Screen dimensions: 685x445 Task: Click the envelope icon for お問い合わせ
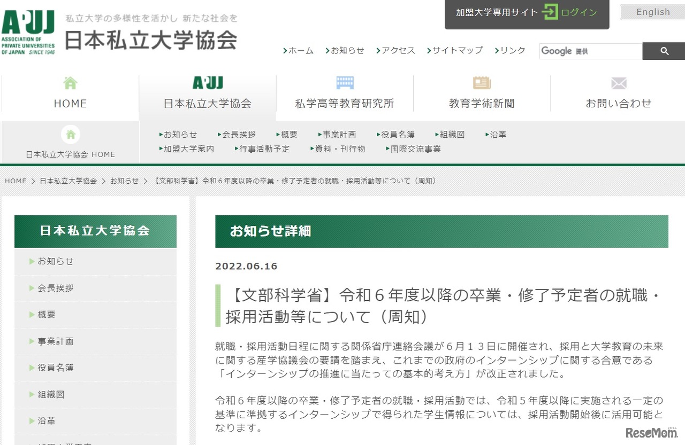point(619,83)
